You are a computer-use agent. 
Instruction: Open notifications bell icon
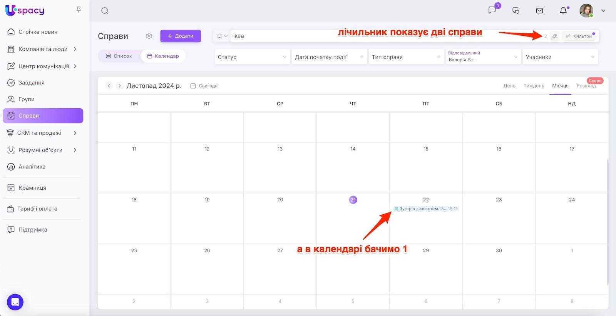coord(563,11)
